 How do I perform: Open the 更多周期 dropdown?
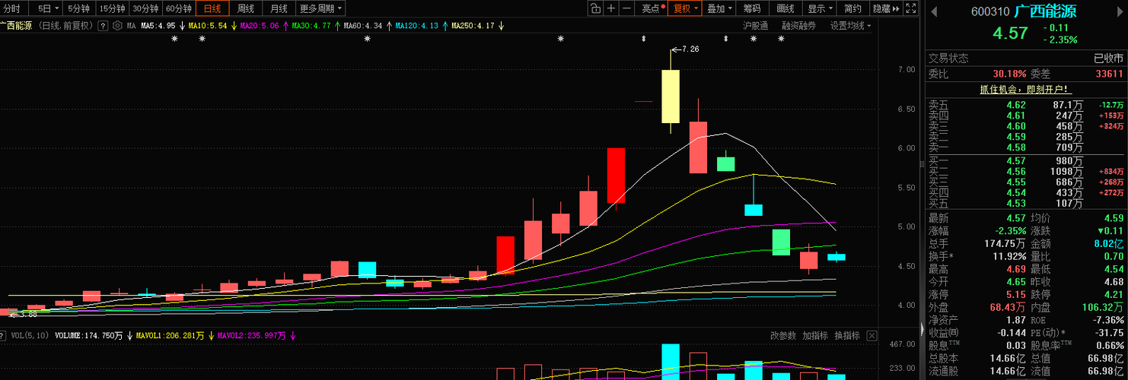click(x=320, y=8)
